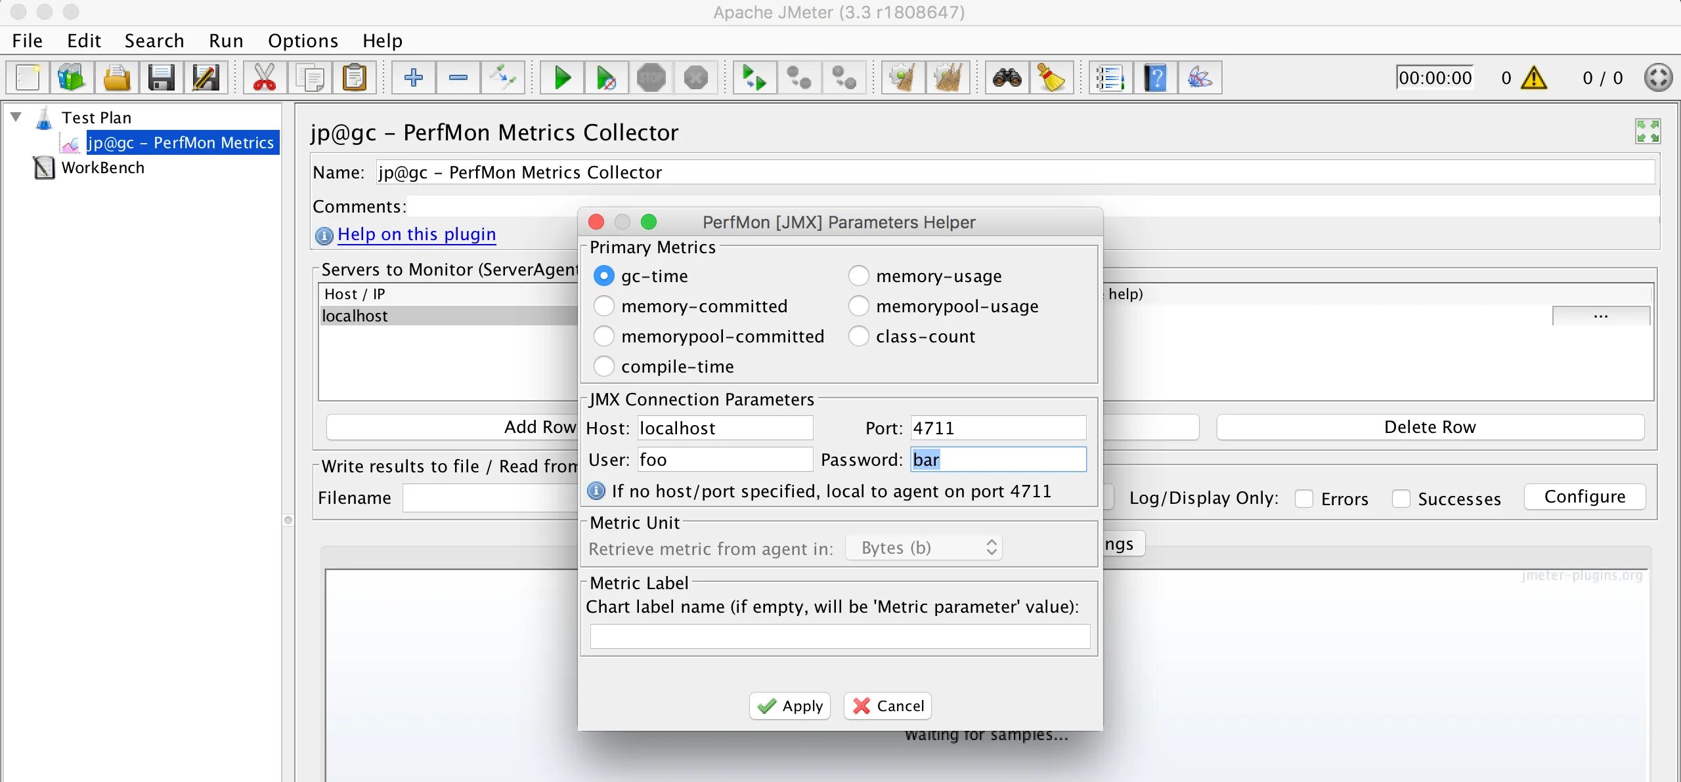Screen dimensions: 1681x782
Task: Collapse the Test Plan tree node
Action: [x=16, y=117]
